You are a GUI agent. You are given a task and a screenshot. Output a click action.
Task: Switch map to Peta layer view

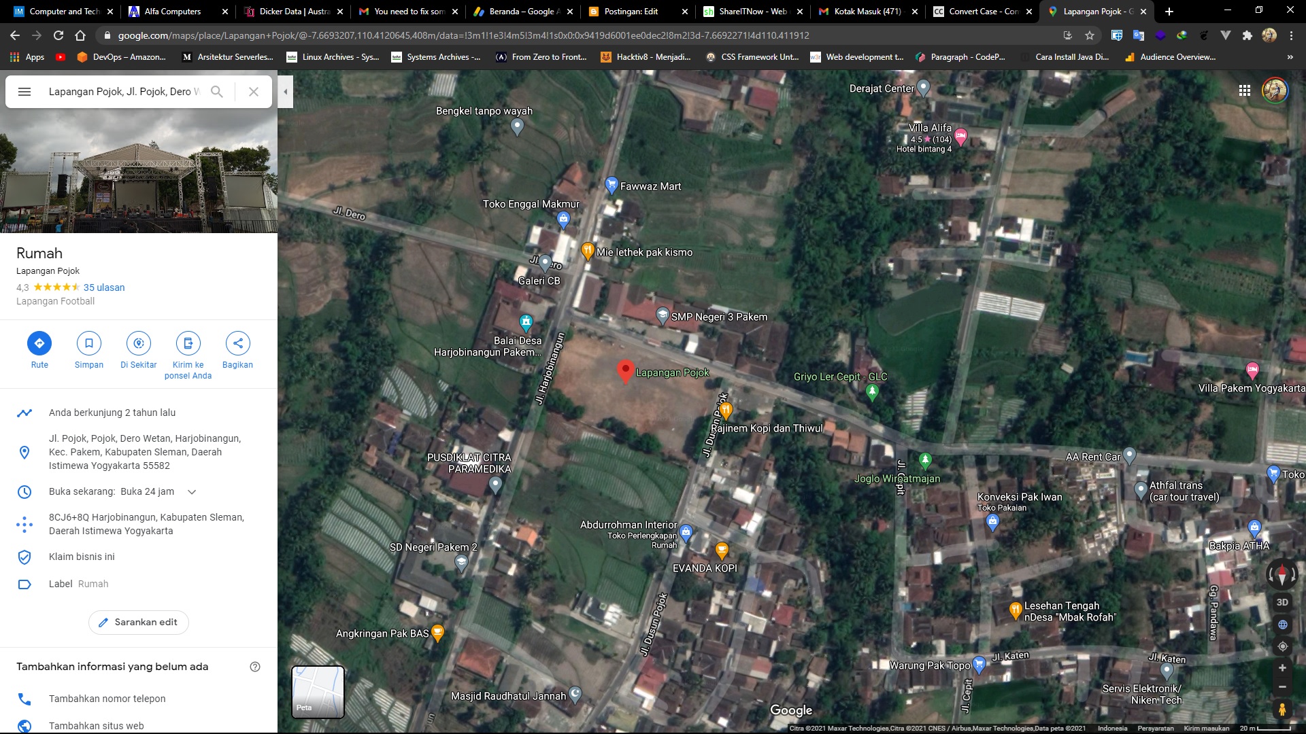pyautogui.click(x=317, y=691)
